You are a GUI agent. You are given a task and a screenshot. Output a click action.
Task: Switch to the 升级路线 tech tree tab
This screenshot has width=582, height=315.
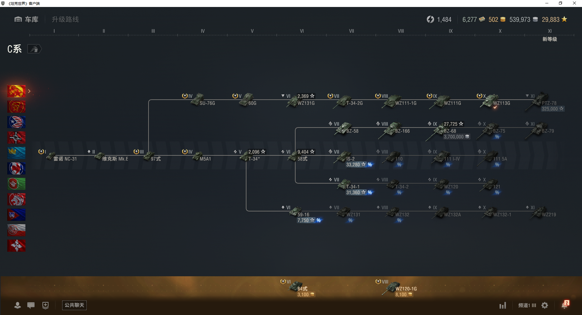click(x=65, y=19)
